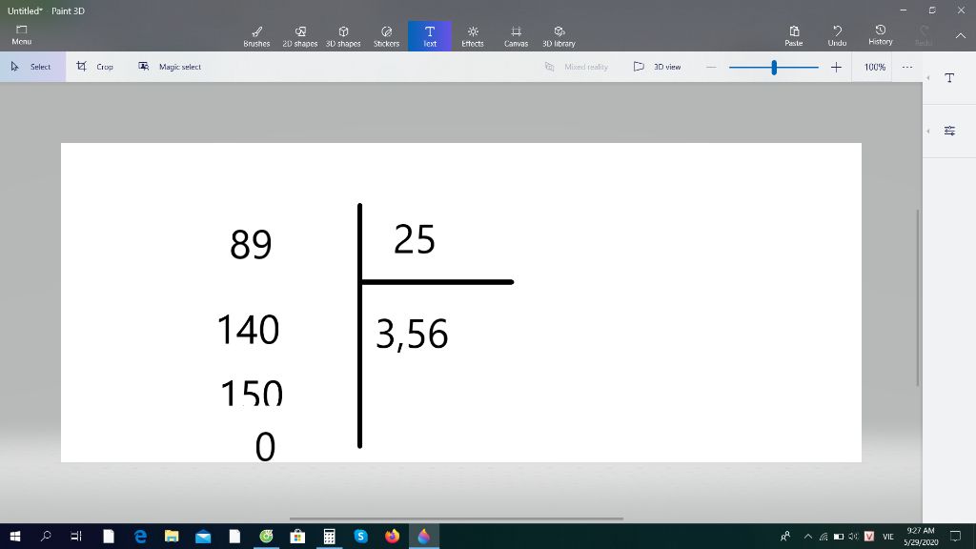The width and height of the screenshot is (976, 549).
Task: Click the number 140 on canvas
Action: (248, 329)
